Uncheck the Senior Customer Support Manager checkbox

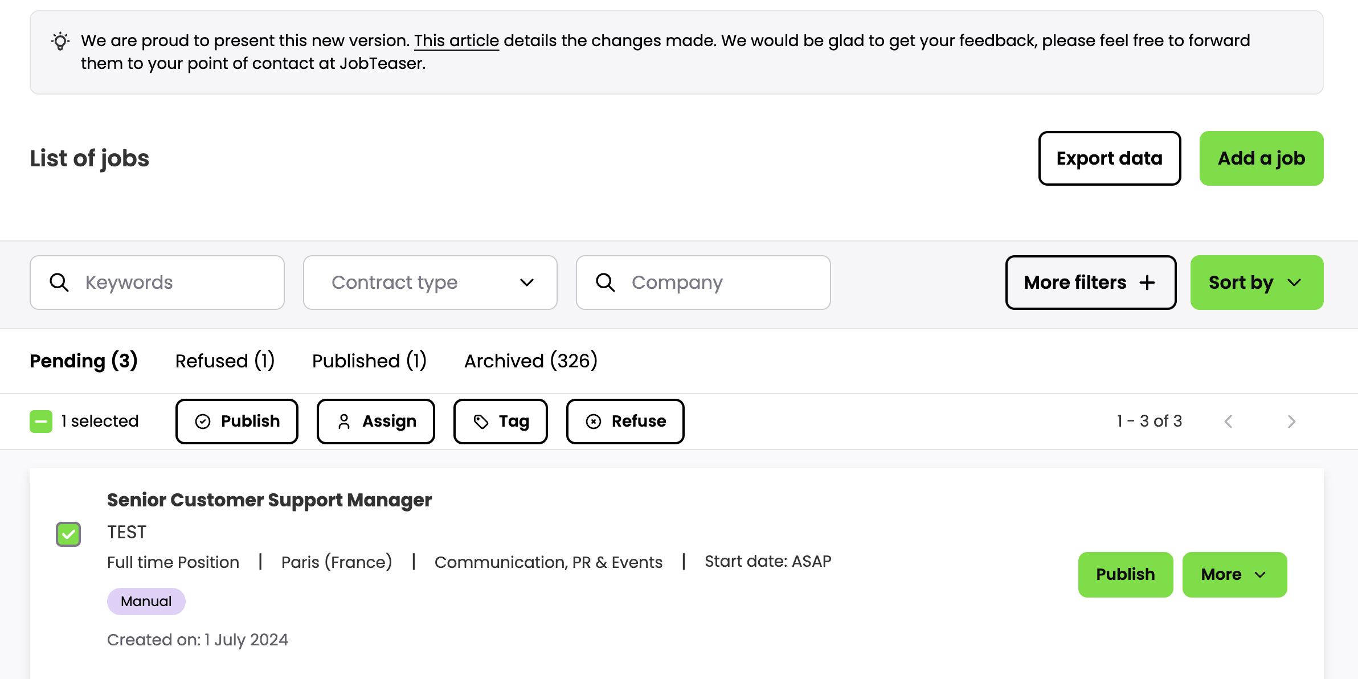tap(68, 534)
